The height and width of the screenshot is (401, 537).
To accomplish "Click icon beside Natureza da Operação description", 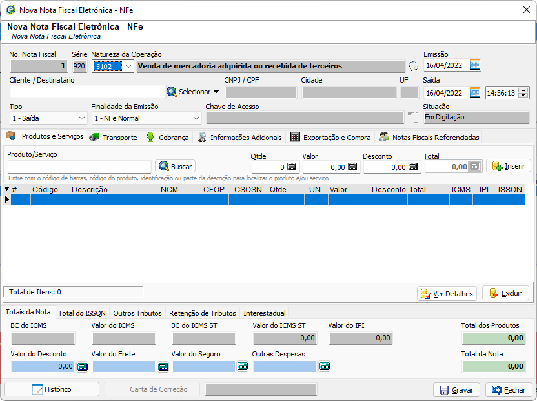I will click(413, 66).
